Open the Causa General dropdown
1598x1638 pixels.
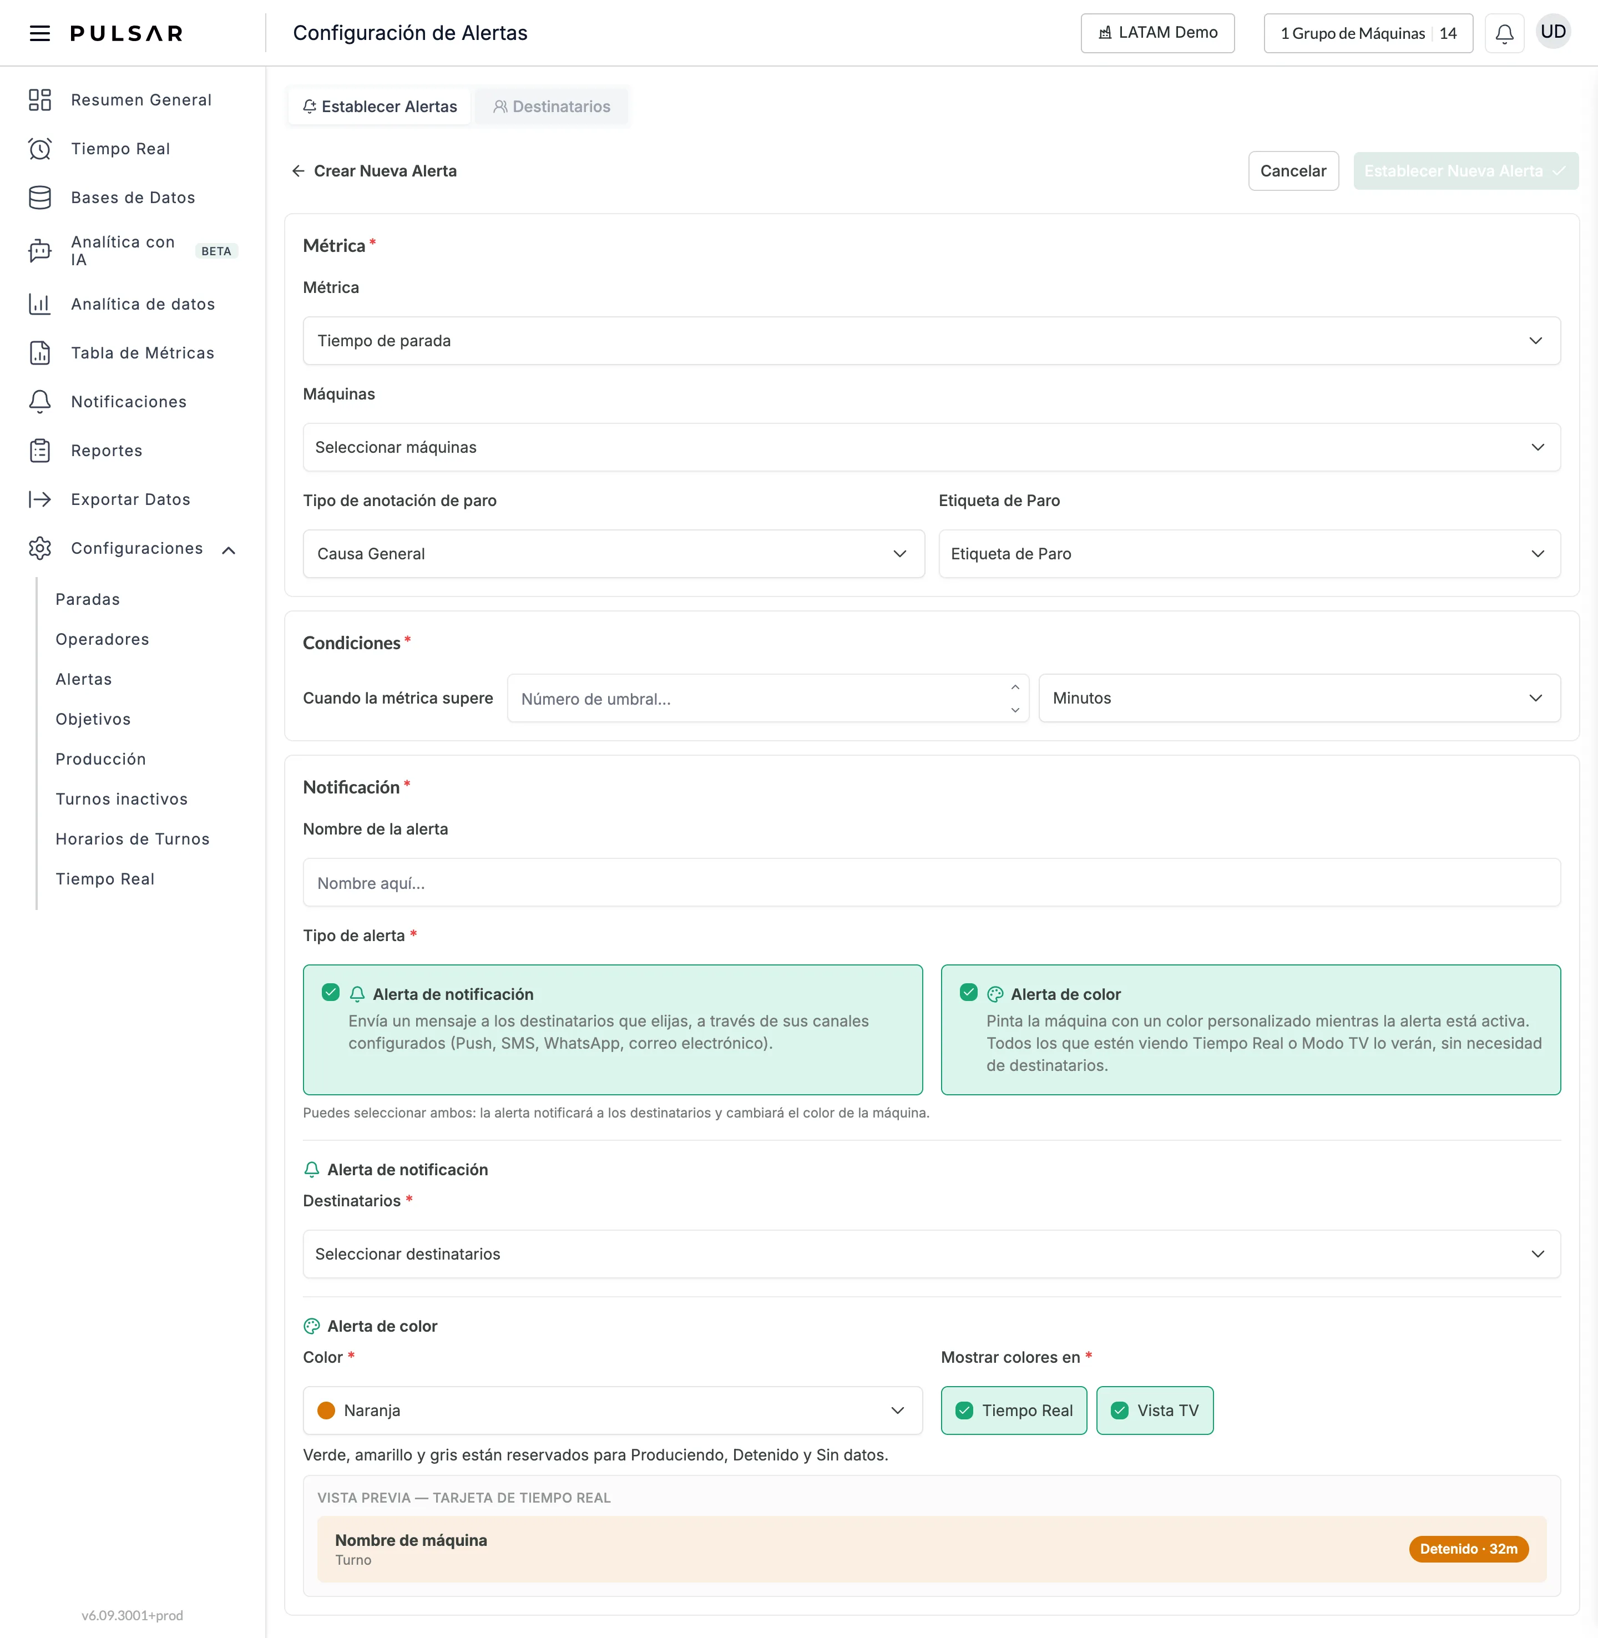point(614,554)
